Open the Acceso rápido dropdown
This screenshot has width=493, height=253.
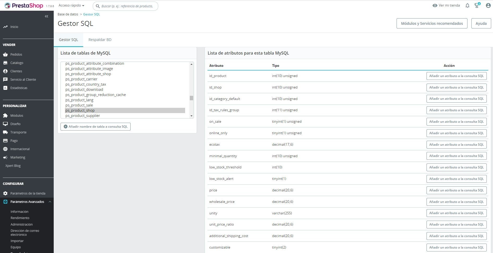(x=71, y=5)
